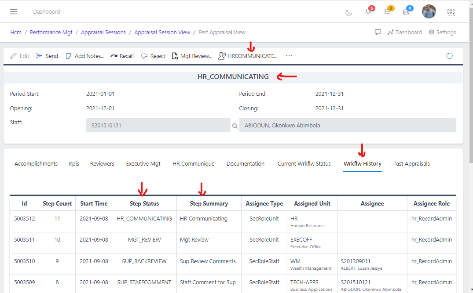Click the refresh icon in toolbar
This screenshot has width=473, height=293.
point(449,56)
